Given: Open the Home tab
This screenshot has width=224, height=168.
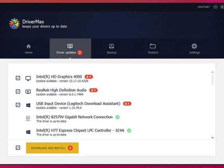Looking at the screenshot, I should 28,48.
